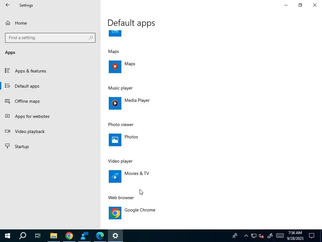Change Photos as default photo viewer

coord(131,137)
